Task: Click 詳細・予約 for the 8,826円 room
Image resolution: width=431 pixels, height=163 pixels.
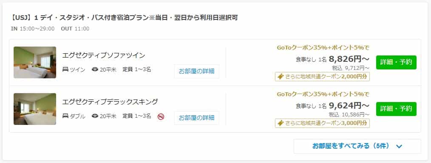Action: coord(396,62)
